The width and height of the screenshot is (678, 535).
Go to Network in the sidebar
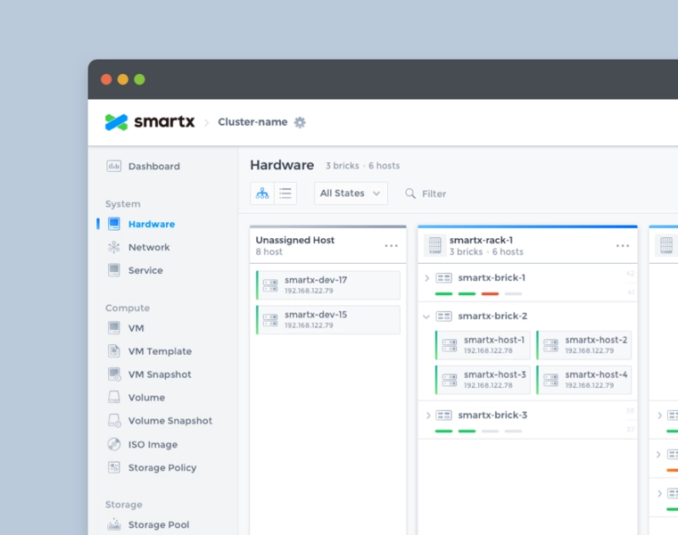click(x=148, y=247)
